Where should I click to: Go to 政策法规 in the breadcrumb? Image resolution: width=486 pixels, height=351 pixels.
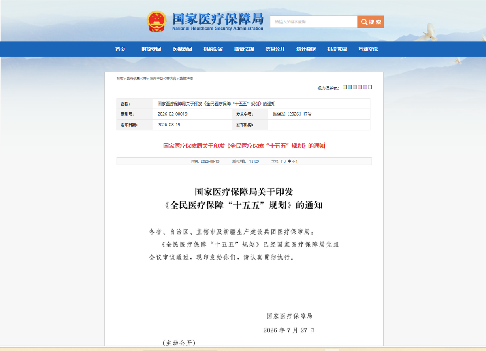(186, 78)
